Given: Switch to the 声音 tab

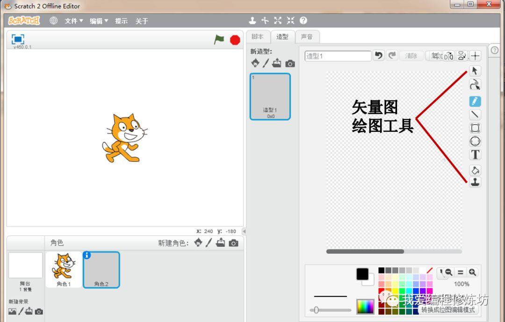Looking at the screenshot, I should click(x=307, y=37).
